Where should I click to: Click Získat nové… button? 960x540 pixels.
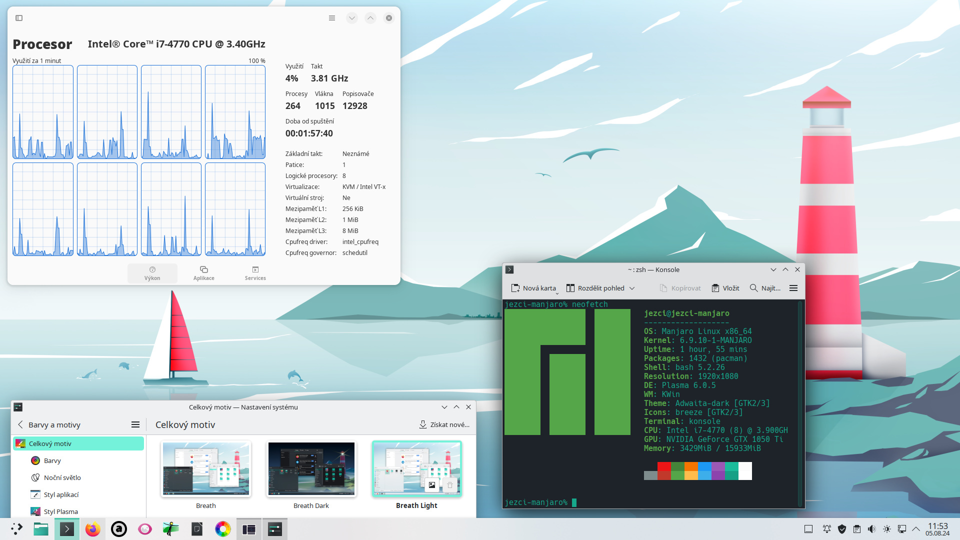click(x=444, y=424)
